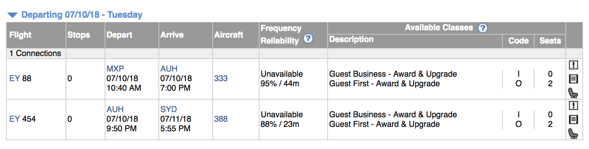
Task: Click the SYD arrival airport link
Action: 168,109
